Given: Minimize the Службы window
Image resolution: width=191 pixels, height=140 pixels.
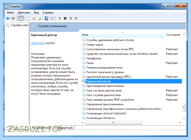Looking at the screenshot, I should click(x=165, y=6).
